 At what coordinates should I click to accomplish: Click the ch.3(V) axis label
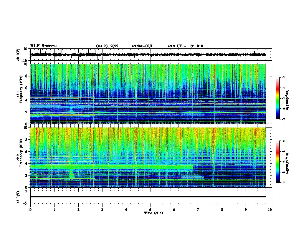click(18, 197)
